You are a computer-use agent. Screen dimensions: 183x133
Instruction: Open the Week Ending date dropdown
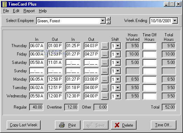(x=175, y=21)
